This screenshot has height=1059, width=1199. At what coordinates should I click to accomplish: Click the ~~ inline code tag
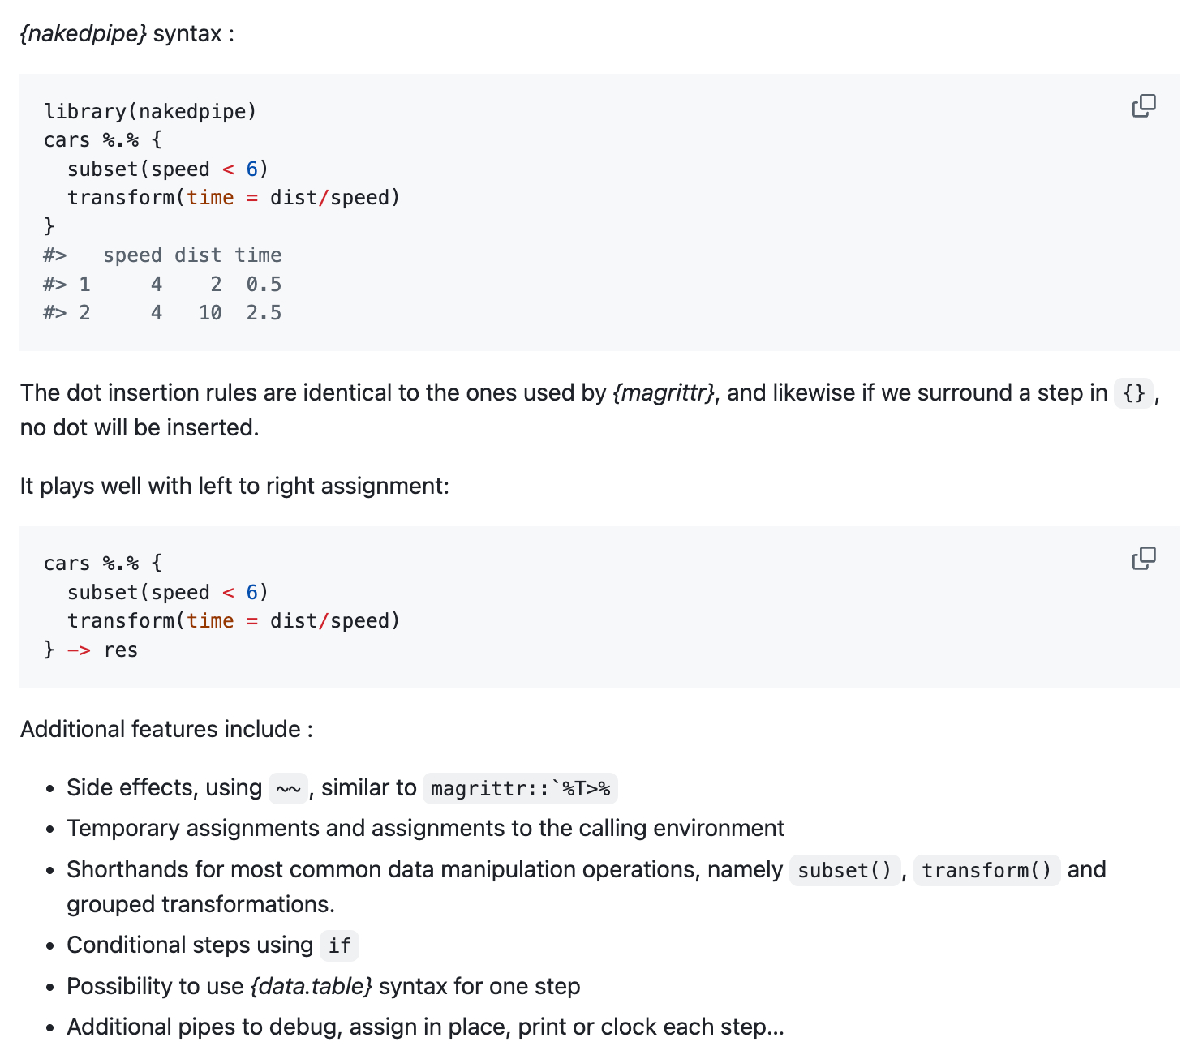tap(288, 788)
